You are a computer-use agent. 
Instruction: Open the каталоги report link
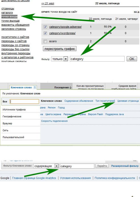tap(7, 12)
